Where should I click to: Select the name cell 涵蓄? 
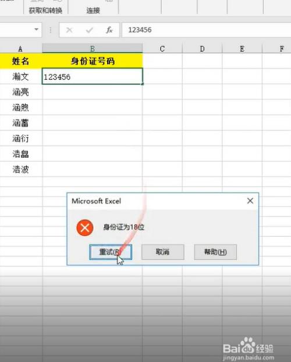click(x=21, y=123)
